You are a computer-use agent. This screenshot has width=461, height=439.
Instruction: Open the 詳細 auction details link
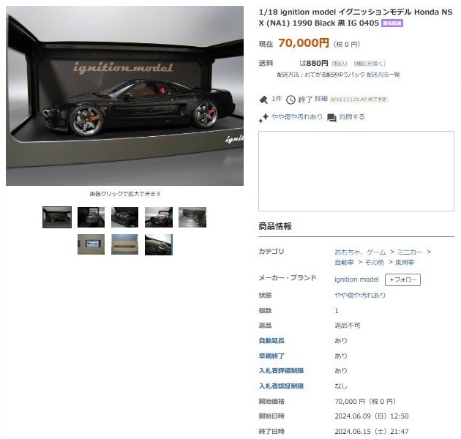click(321, 99)
